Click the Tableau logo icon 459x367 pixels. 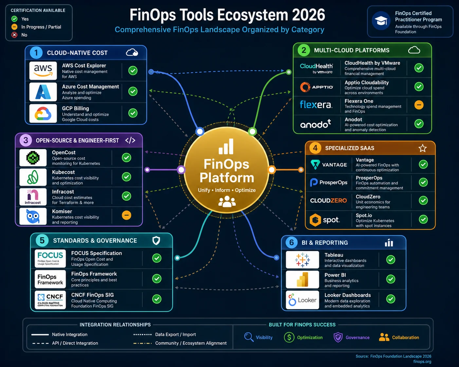302,260
